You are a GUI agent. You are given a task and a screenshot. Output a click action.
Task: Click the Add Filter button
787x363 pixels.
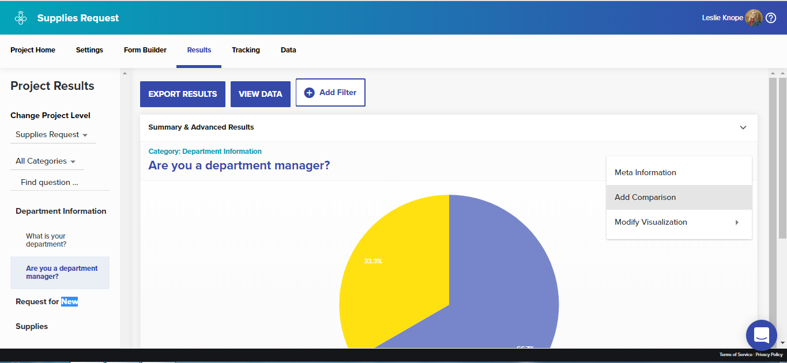[x=330, y=93]
